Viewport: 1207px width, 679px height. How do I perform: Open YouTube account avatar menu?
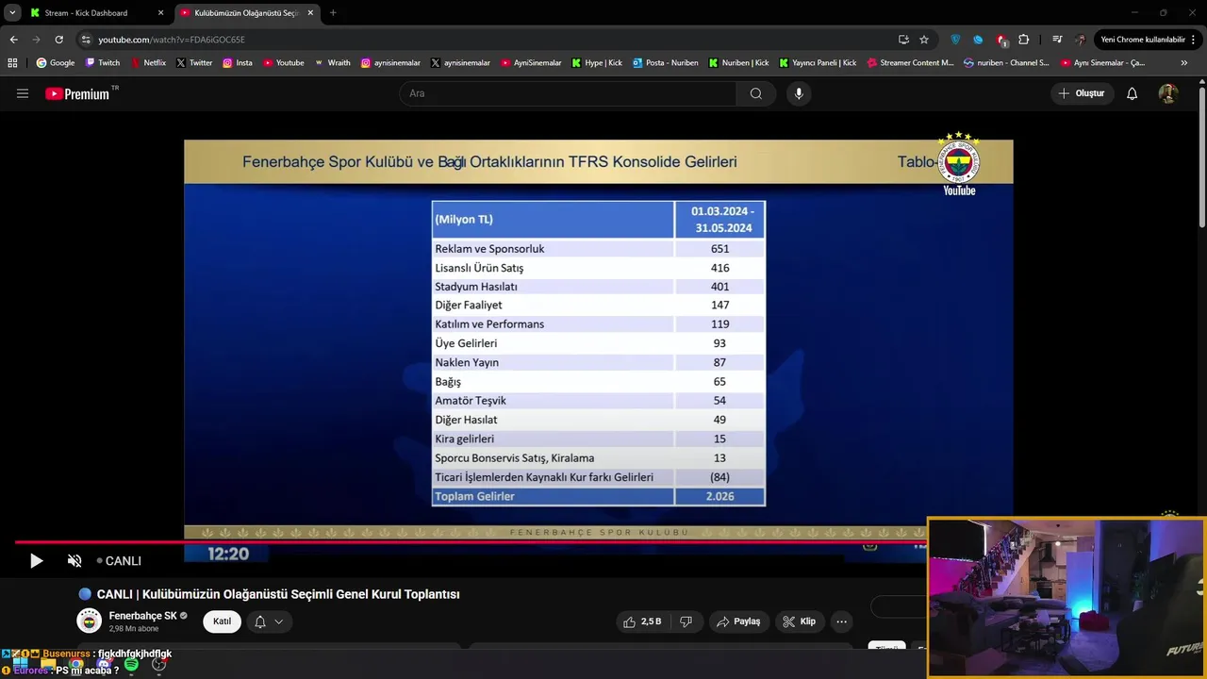pos(1168,93)
